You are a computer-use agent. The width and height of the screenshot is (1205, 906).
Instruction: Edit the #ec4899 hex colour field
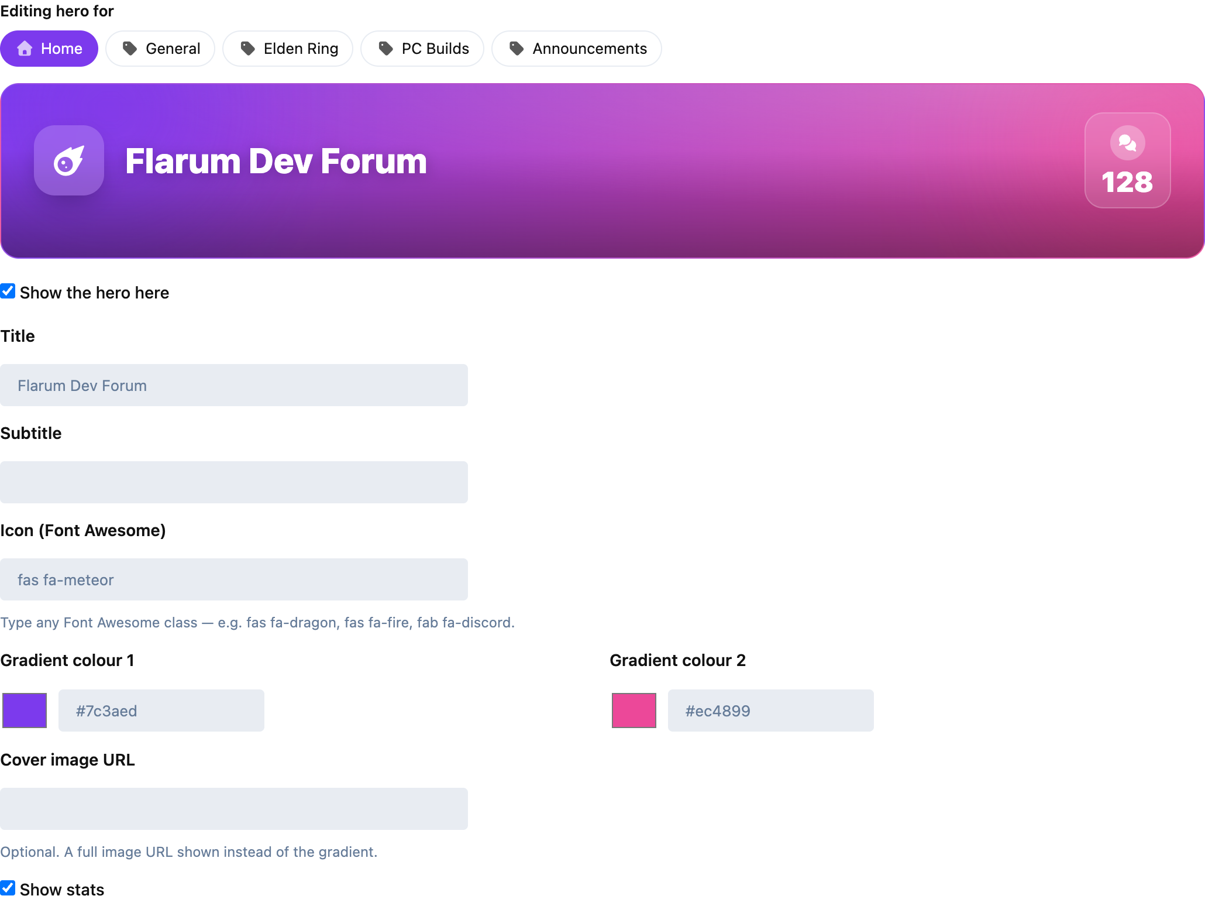771,711
